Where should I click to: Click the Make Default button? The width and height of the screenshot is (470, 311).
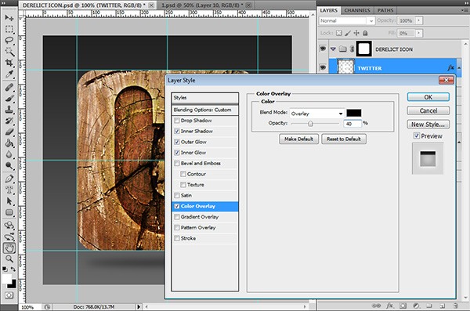(x=299, y=139)
